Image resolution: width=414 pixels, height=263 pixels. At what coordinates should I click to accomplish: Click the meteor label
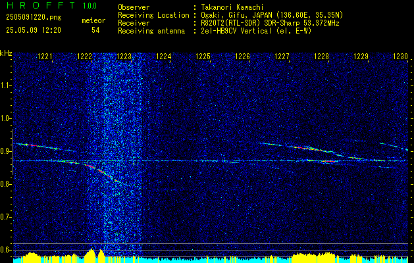point(93,20)
